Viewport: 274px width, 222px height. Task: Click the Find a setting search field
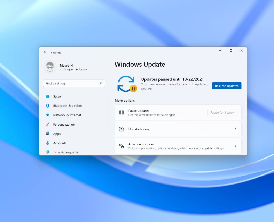(x=74, y=83)
